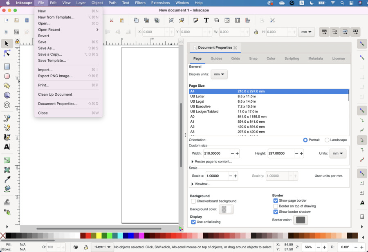Pick the Dropper color picker tool
This screenshot has height=252, width=368.
point(7,180)
